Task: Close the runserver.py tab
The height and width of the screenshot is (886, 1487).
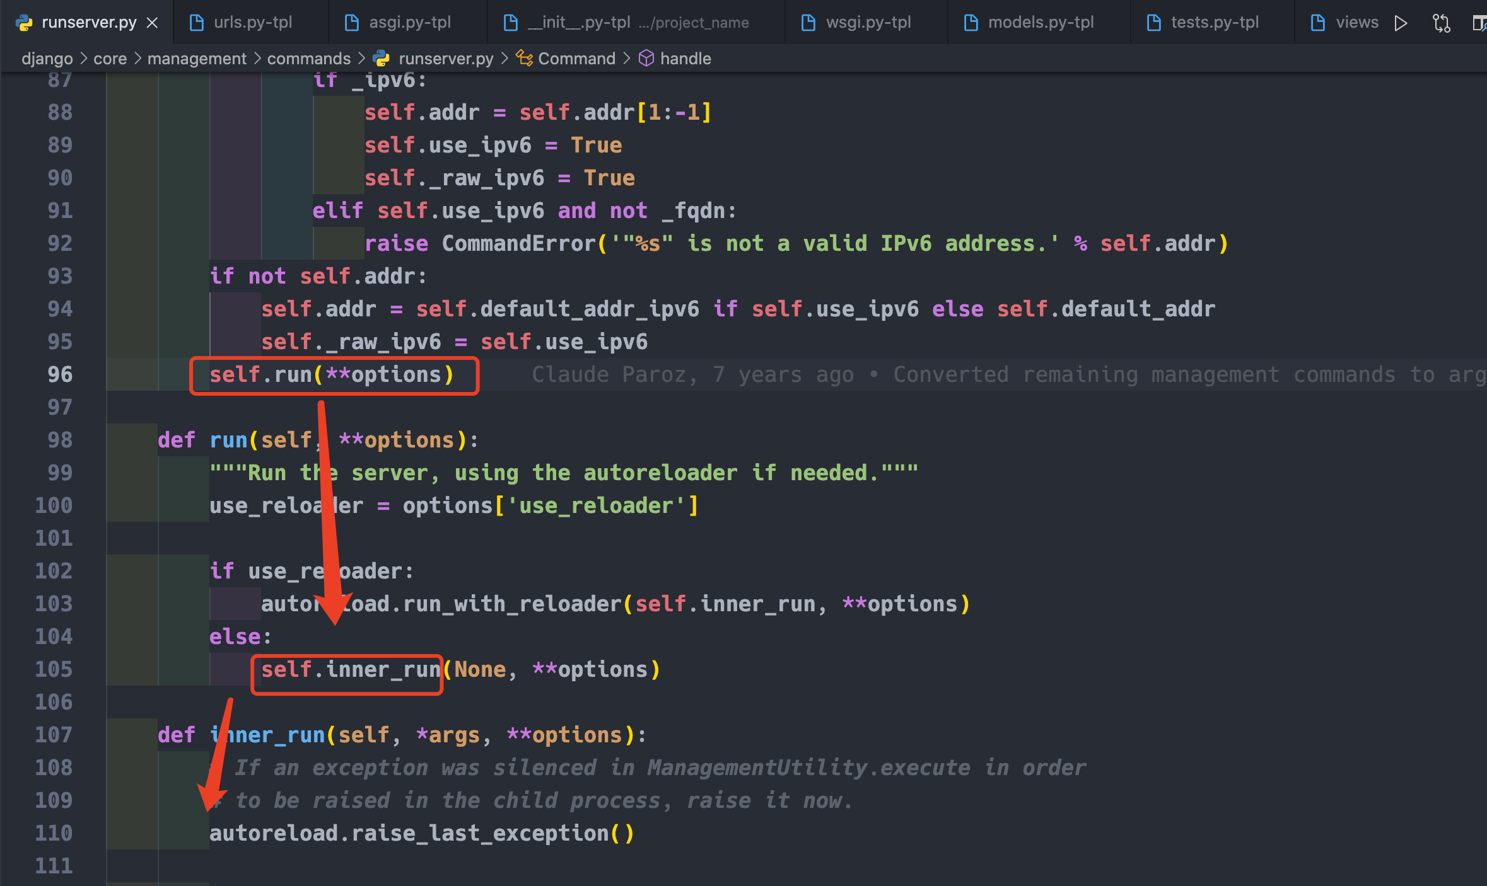Action: coord(152,23)
